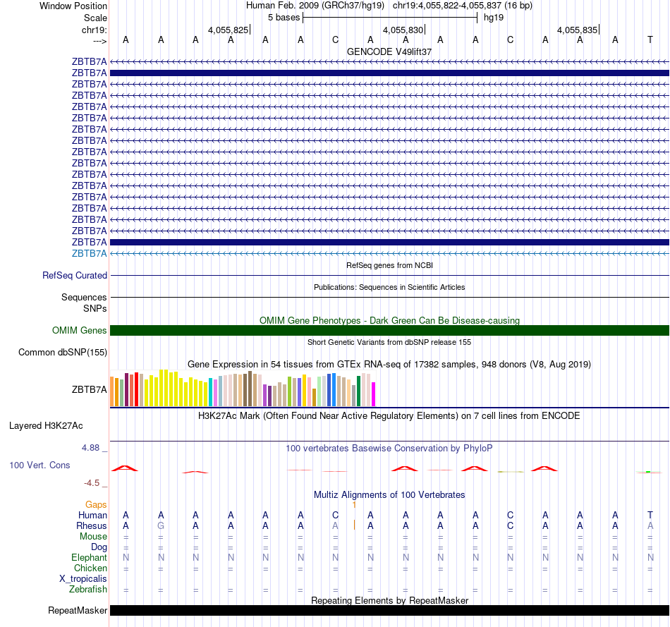Open 'Short Genetic Variants from dbSNP release 155'
This screenshot has width=670, height=627.
(x=389, y=342)
